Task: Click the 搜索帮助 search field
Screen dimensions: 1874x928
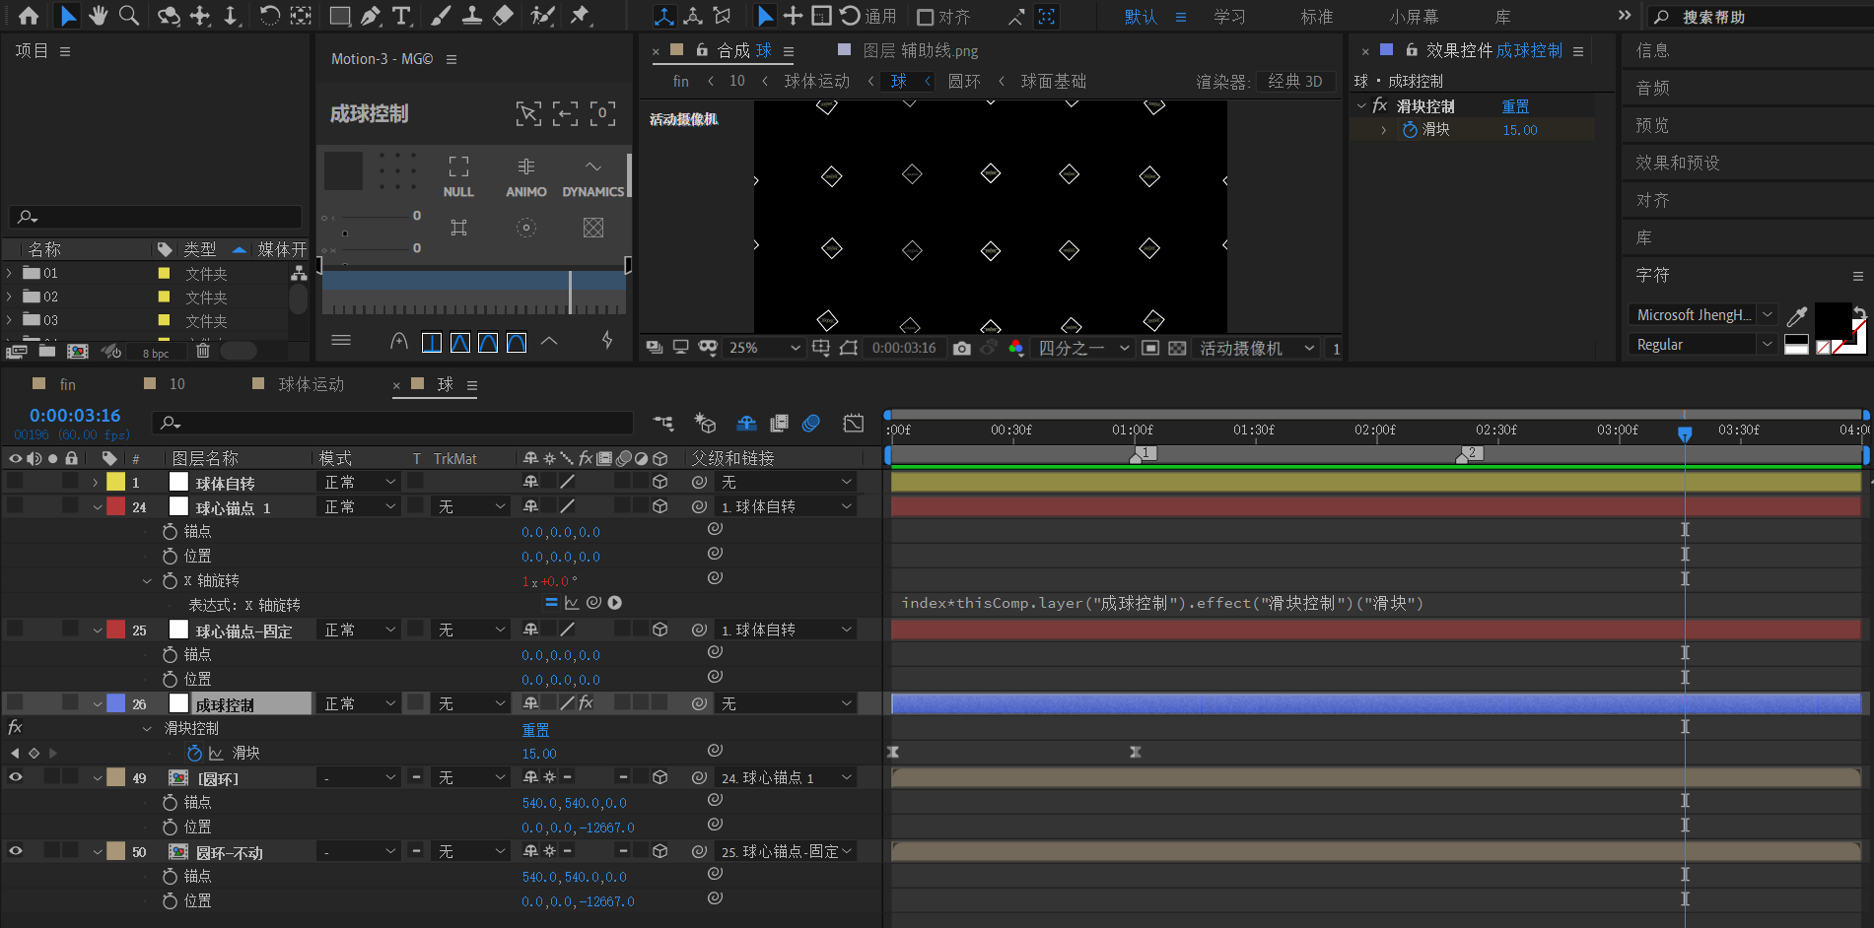Action: point(1758,17)
